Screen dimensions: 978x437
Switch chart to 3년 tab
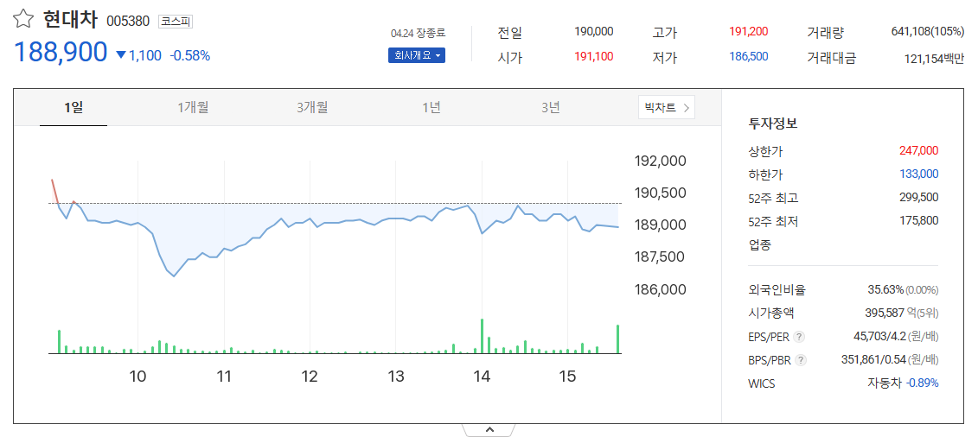pos(550,107)
